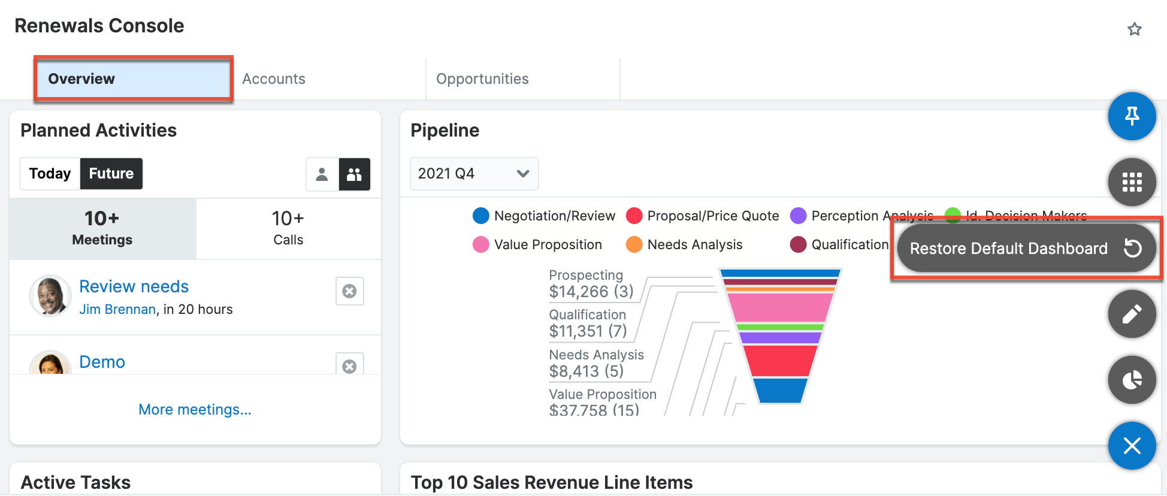
Task: Click the Negotiation/Review blue legend swatch
Action: point(481,216)
